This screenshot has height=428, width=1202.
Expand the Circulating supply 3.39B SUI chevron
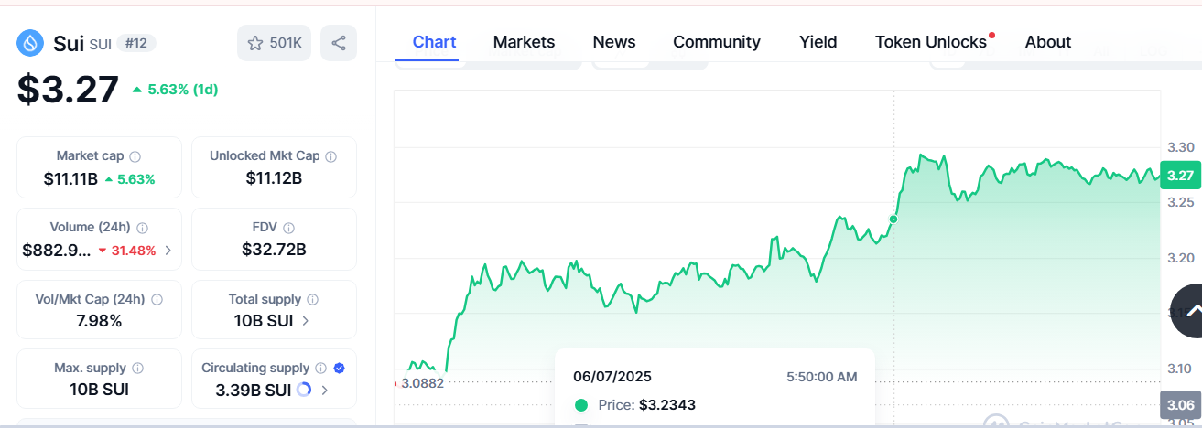pyautogui.click(x=325, y=390)
